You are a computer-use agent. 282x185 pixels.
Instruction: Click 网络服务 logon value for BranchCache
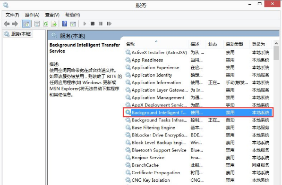[x=261, y=165]
